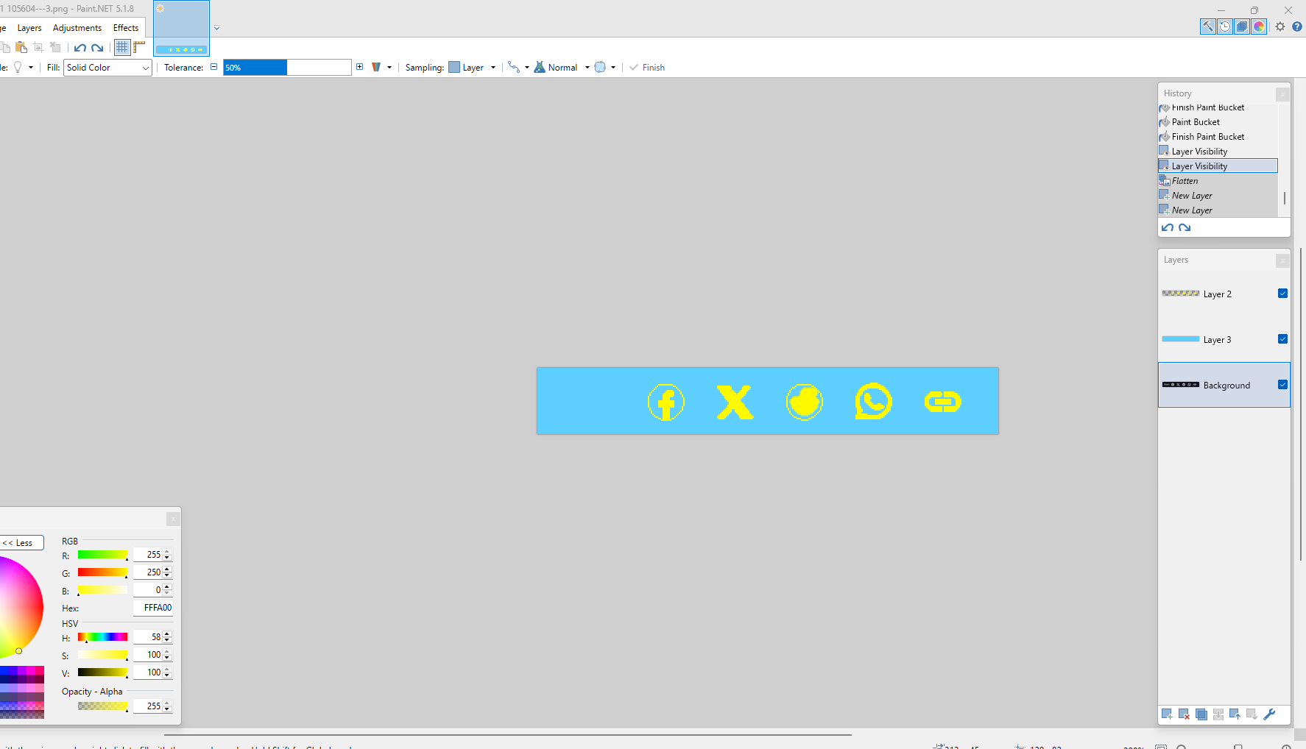The height and width of the screenshot is (749, 1306).
Task: Decrease tolerance with minus button
Action: [214, 66]
